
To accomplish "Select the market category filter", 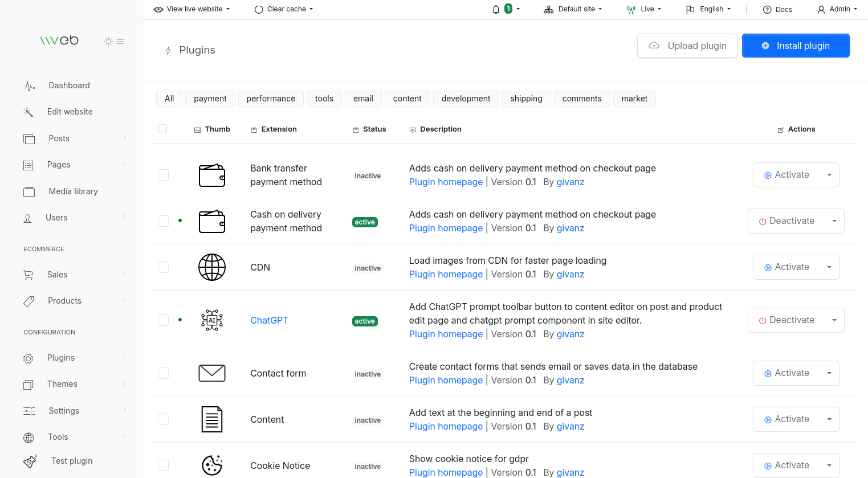I will [x=635, y=99].
